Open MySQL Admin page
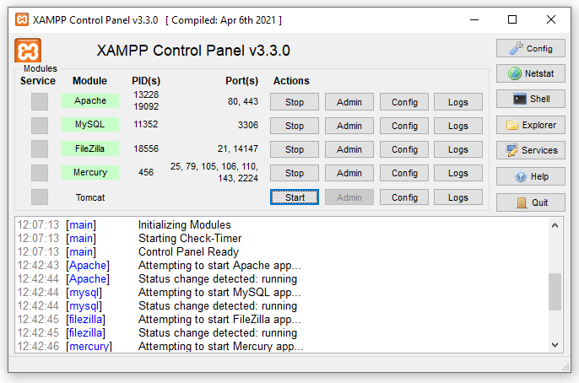579x383 pixels. (349, 126)
